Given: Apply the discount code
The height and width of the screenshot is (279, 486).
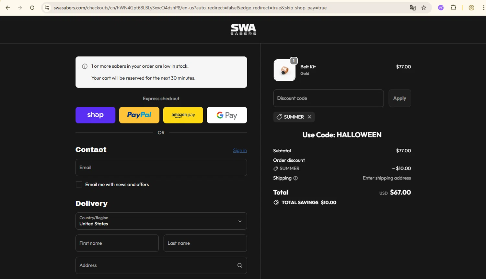Looking at the screenshot, I should click(399, 98).
